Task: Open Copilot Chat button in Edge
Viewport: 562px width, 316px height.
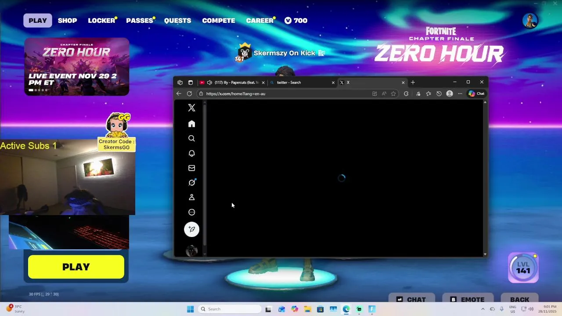Action: coord(476,93)
